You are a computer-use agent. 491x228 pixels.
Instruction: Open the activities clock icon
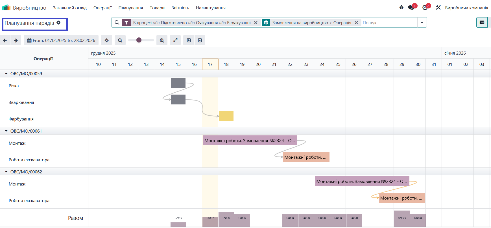425,8
